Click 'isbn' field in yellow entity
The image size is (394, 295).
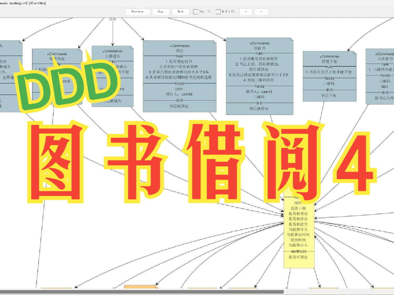[298, 203]
